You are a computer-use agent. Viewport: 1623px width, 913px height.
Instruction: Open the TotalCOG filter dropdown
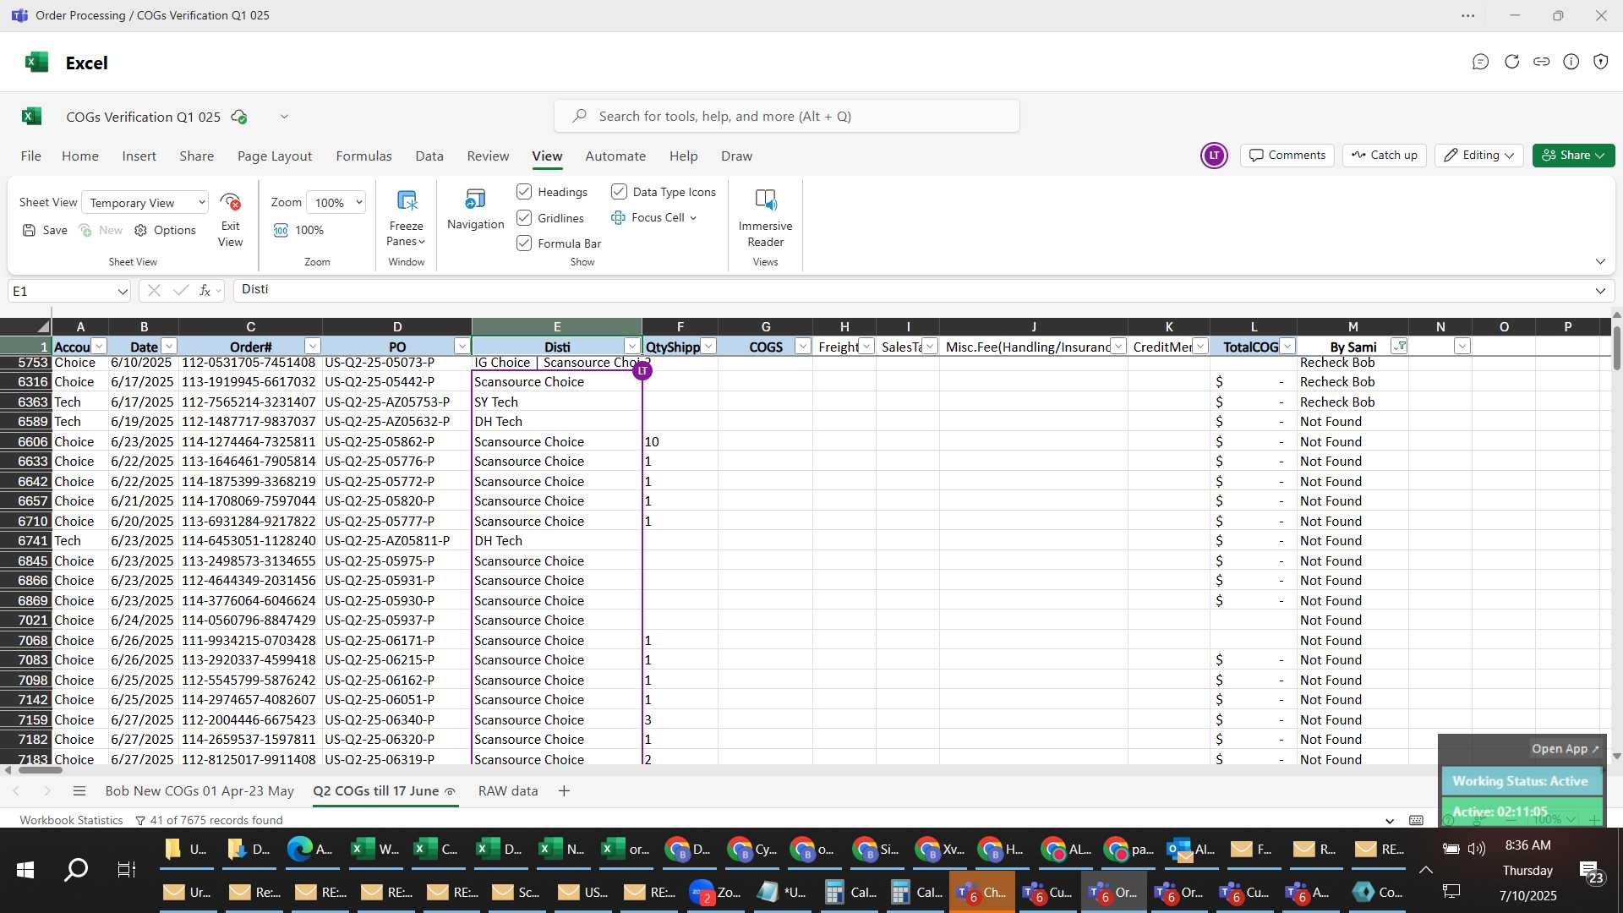1287,347
